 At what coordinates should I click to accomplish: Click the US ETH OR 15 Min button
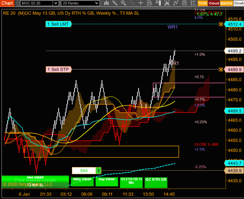[x=131, y=183]
